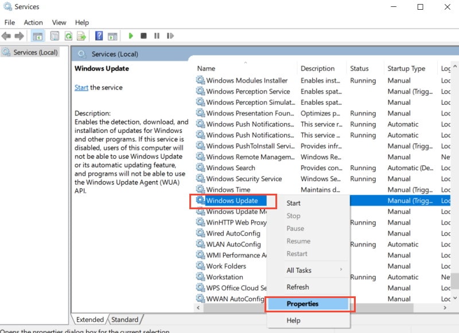
Task: Click the toolbar Properties sheet icon
Action: pyautogui.click(x=55, y=36)
